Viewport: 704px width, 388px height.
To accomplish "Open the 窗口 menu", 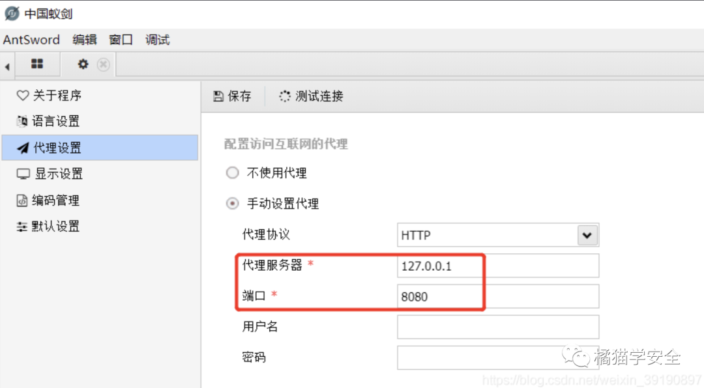I will 121,40.
